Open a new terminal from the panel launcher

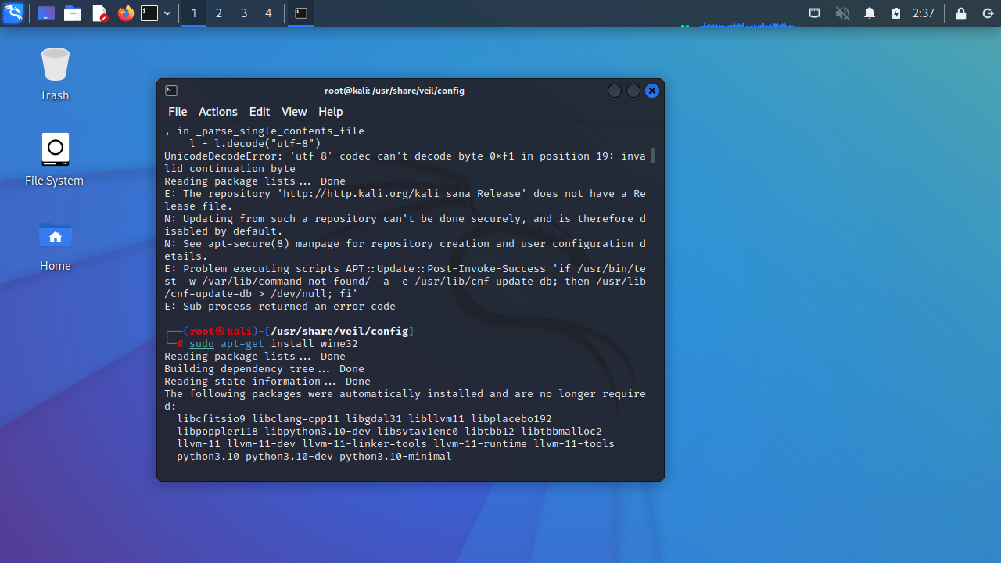click(x=149, y=13)
